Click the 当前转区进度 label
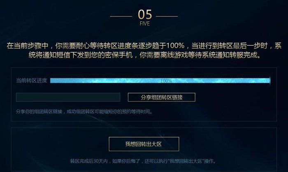Screen dimensions: 288x172 tap(32, 80)
